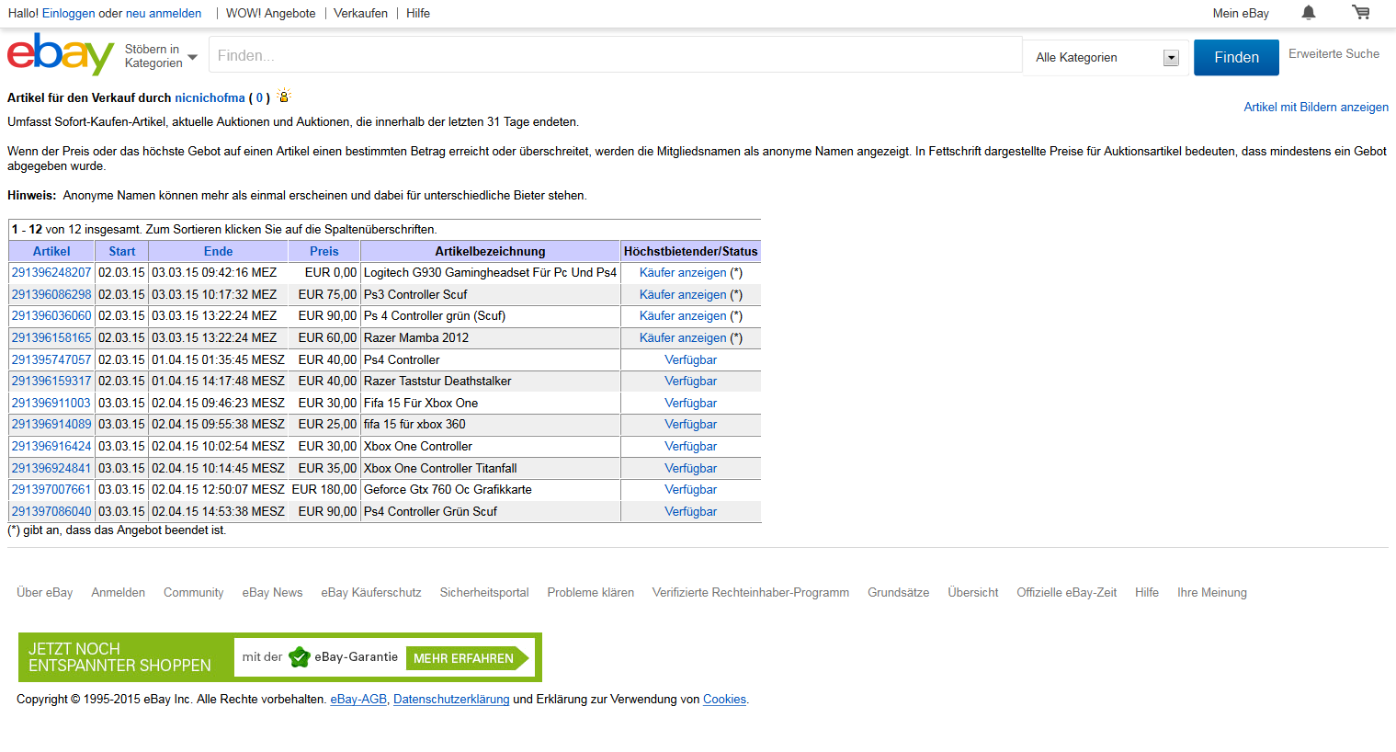Click Käufer anzeigen for Razer Mamba 2012
Image resolution: width=1396 pixels, height=752 pixels.
click(x=683, y=337)
